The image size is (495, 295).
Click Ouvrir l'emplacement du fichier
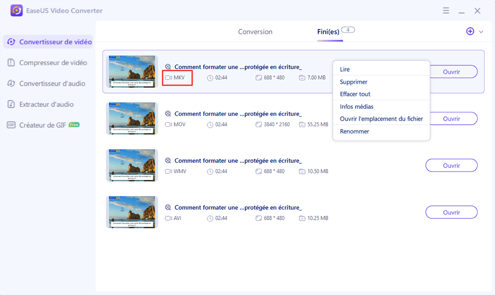381,119
